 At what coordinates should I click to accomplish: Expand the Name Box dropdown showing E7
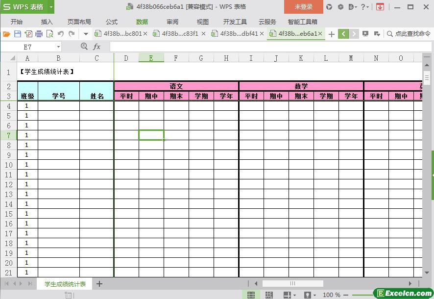tap(58, 47)
